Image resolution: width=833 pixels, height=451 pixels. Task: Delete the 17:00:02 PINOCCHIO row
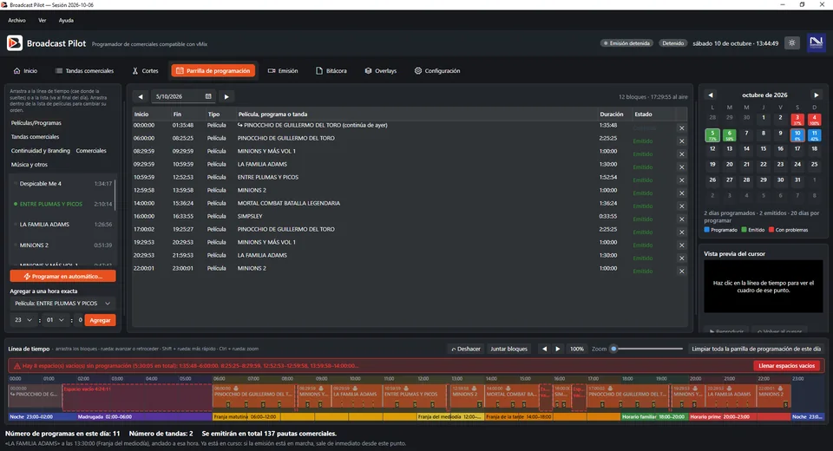pyautogui.click(x=682, y=232)
